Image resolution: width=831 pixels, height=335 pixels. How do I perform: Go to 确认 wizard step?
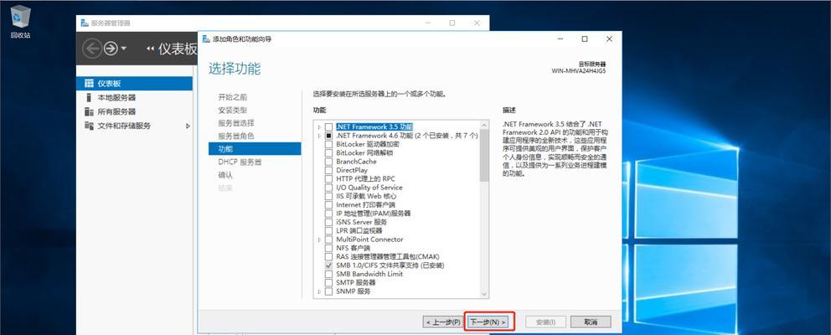pyautogui.click(x=225, y=175)
